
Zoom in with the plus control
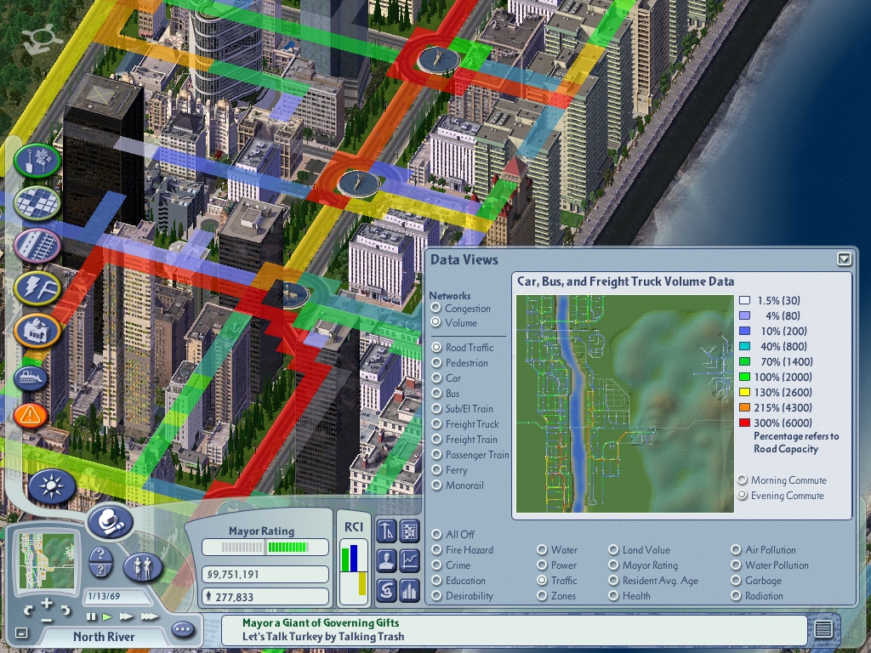[47, 603]
